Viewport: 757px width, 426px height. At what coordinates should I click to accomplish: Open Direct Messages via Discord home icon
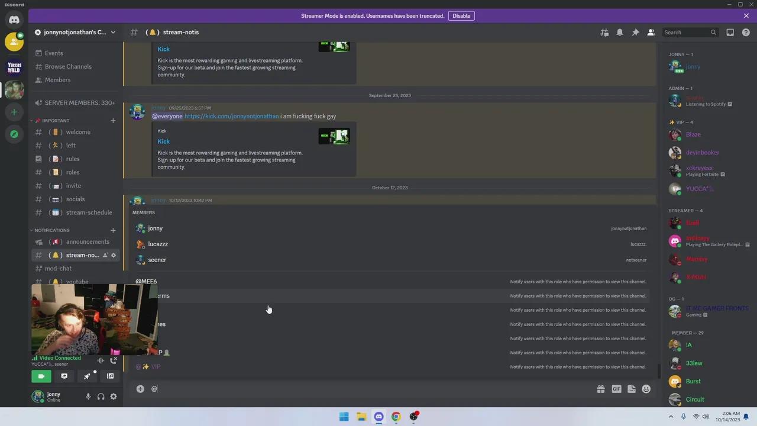14,20
